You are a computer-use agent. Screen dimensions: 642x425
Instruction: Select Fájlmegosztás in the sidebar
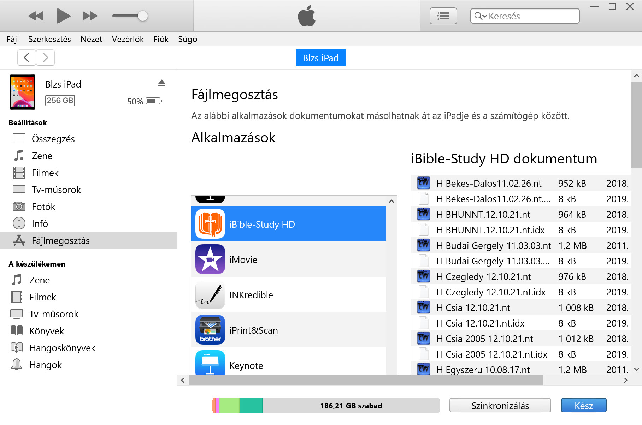(x=88, y=240)
